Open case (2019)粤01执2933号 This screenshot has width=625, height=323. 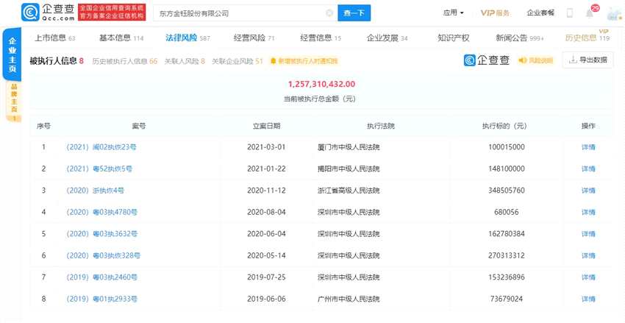pos(101,299)
